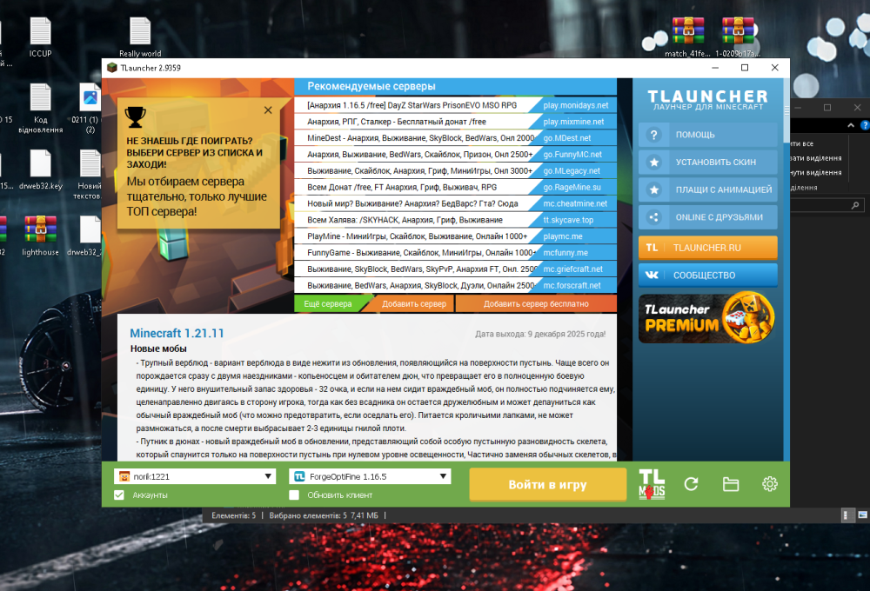The height and width of the screenshot is (591, 870).
Task: Click the question mark Help icon
Action: [653, 135]
